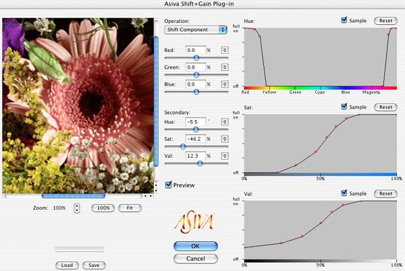Click the OK button
This screenshot has width=405, height=271.
tap(195, 246)
